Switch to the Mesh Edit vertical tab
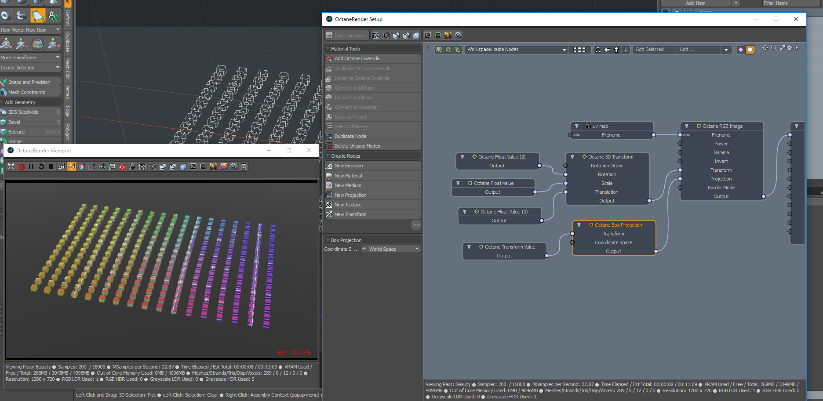The image size is (823, 401). coord(67,69)
